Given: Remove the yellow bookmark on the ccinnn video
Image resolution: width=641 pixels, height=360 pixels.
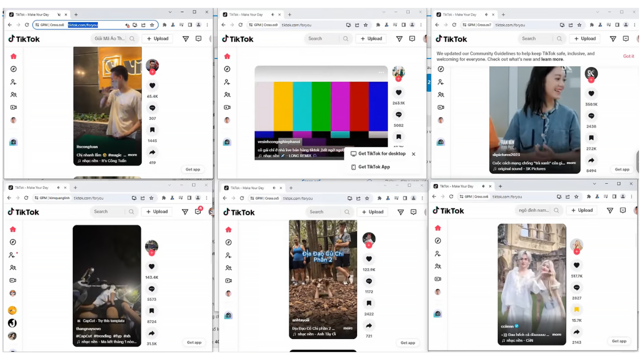Looking at the screenshot, I should [x=576, y=309].
